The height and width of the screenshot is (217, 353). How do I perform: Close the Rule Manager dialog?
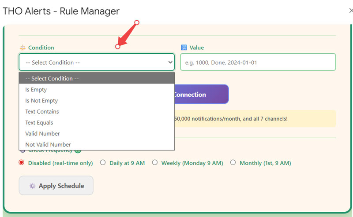(351, 11)
